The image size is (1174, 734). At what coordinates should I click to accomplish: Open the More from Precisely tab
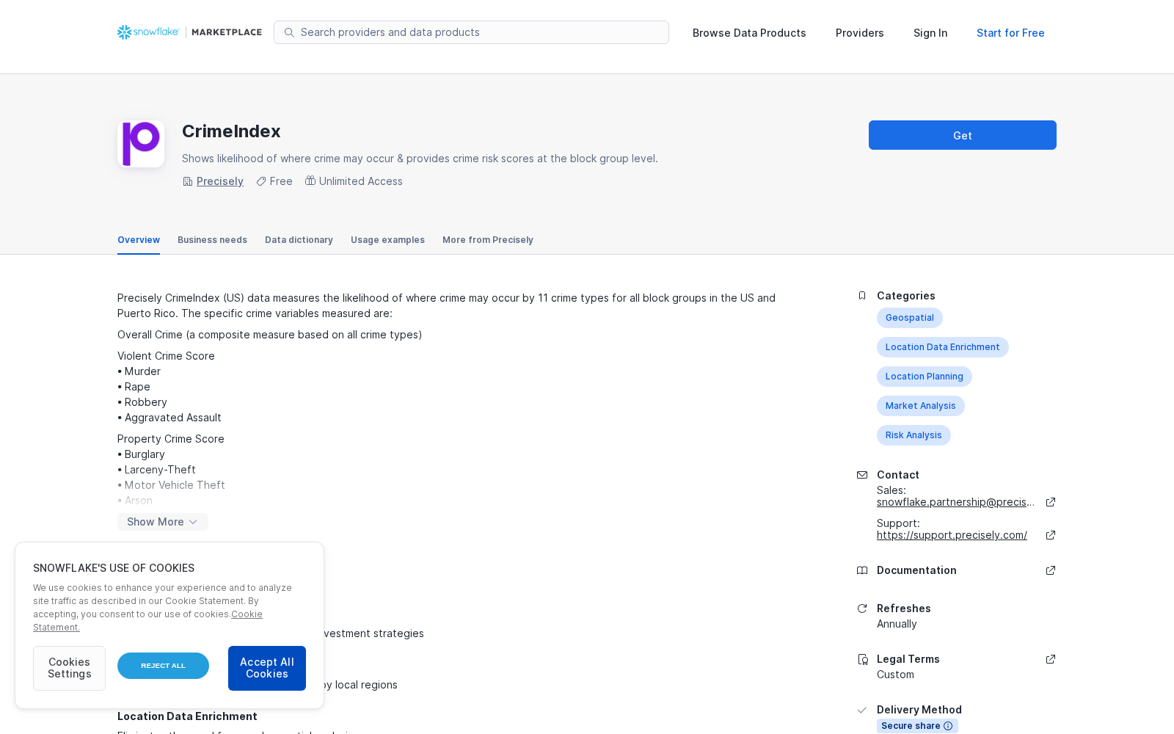tap(488, 240)
